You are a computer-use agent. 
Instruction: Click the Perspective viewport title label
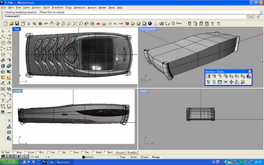tap(148, 29)
